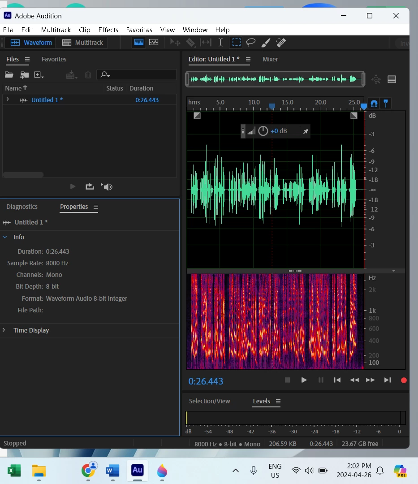Screen dimensions: 418x484
Task: Click the Import File icon in Files panel
Action: (x=24, y=75)
